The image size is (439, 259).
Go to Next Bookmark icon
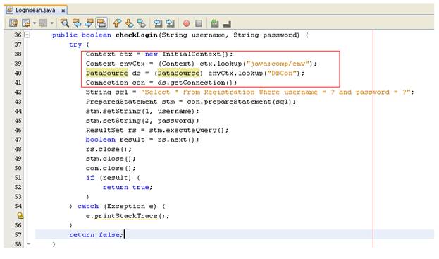pyautogui.click(x=129, y=23)
